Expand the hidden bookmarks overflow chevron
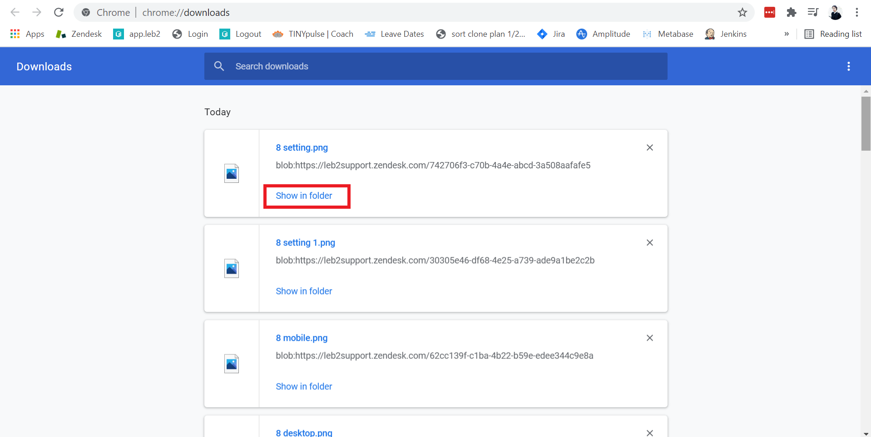Screen dimensions: 871x437 [x=787, y=34]
